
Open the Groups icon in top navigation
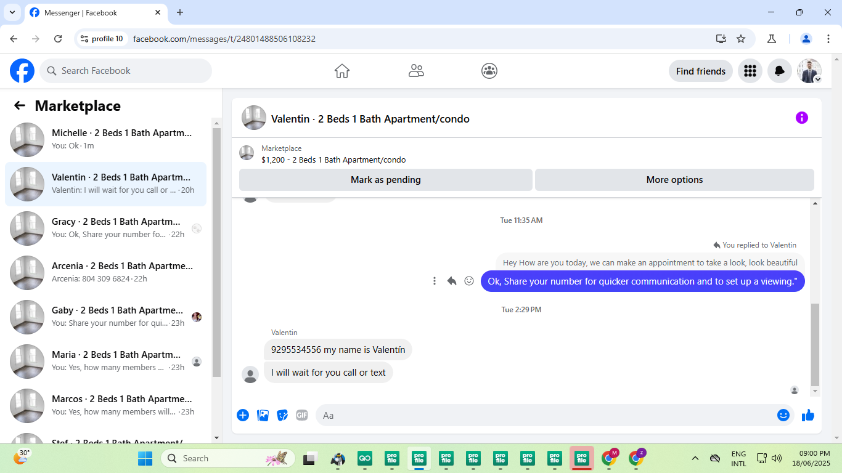489,71
